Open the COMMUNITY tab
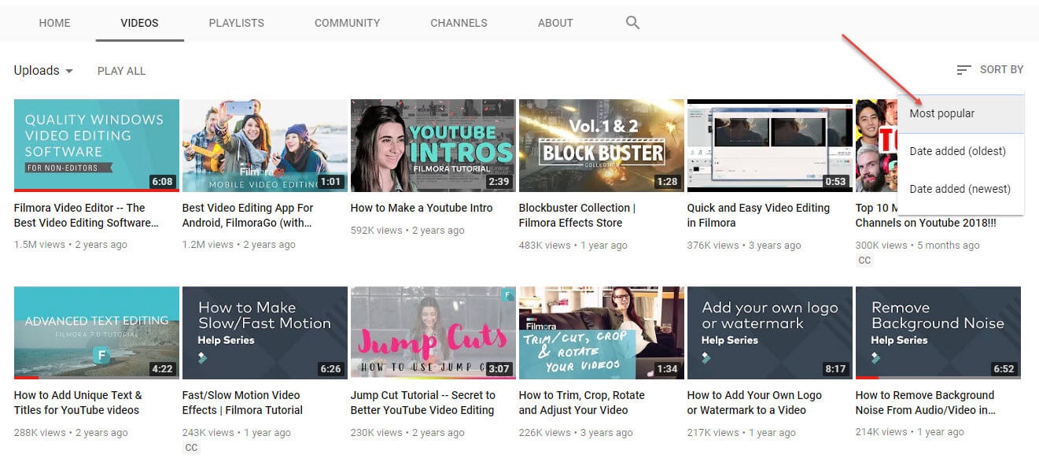The image size is (1039, 462). (x=347, y=23)
